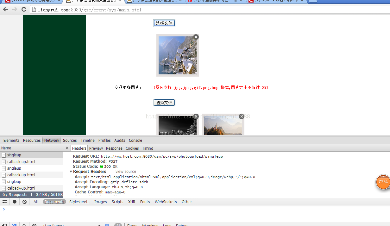Screen dimensions: 390x226
Task: Collapse the Request Headers section
Action: 71,172
